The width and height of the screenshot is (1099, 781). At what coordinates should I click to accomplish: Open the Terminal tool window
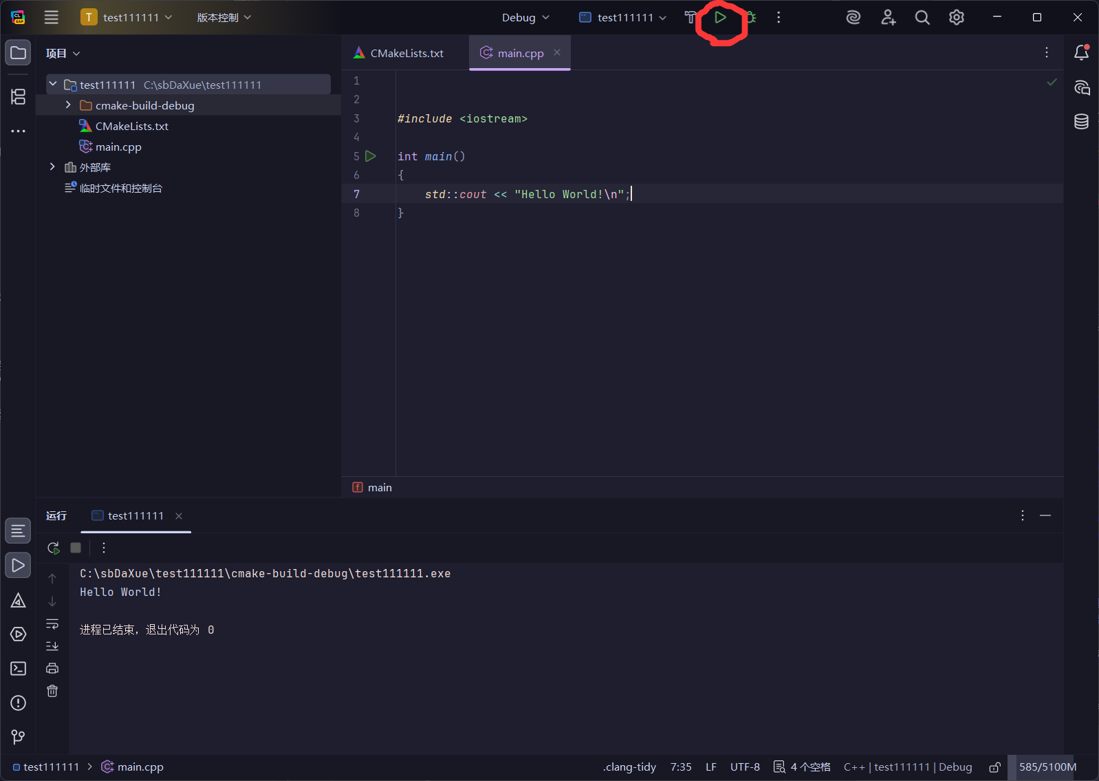click(19, 668)
